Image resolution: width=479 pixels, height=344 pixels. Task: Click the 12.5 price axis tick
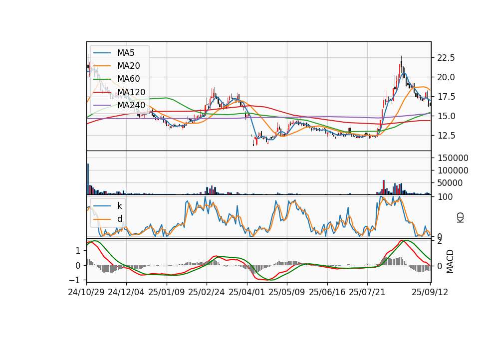pos(446,136)
